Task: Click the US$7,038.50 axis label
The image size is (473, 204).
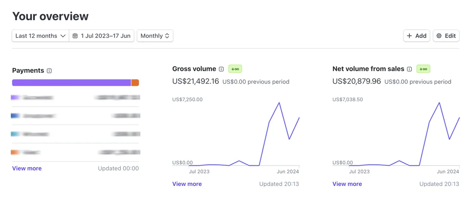Action: coord(347,99)
